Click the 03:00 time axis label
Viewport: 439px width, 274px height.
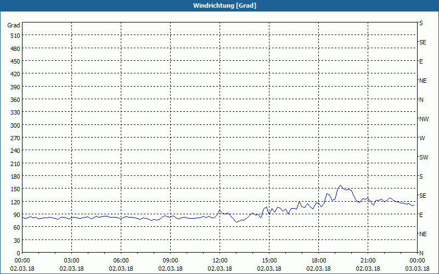71,261
